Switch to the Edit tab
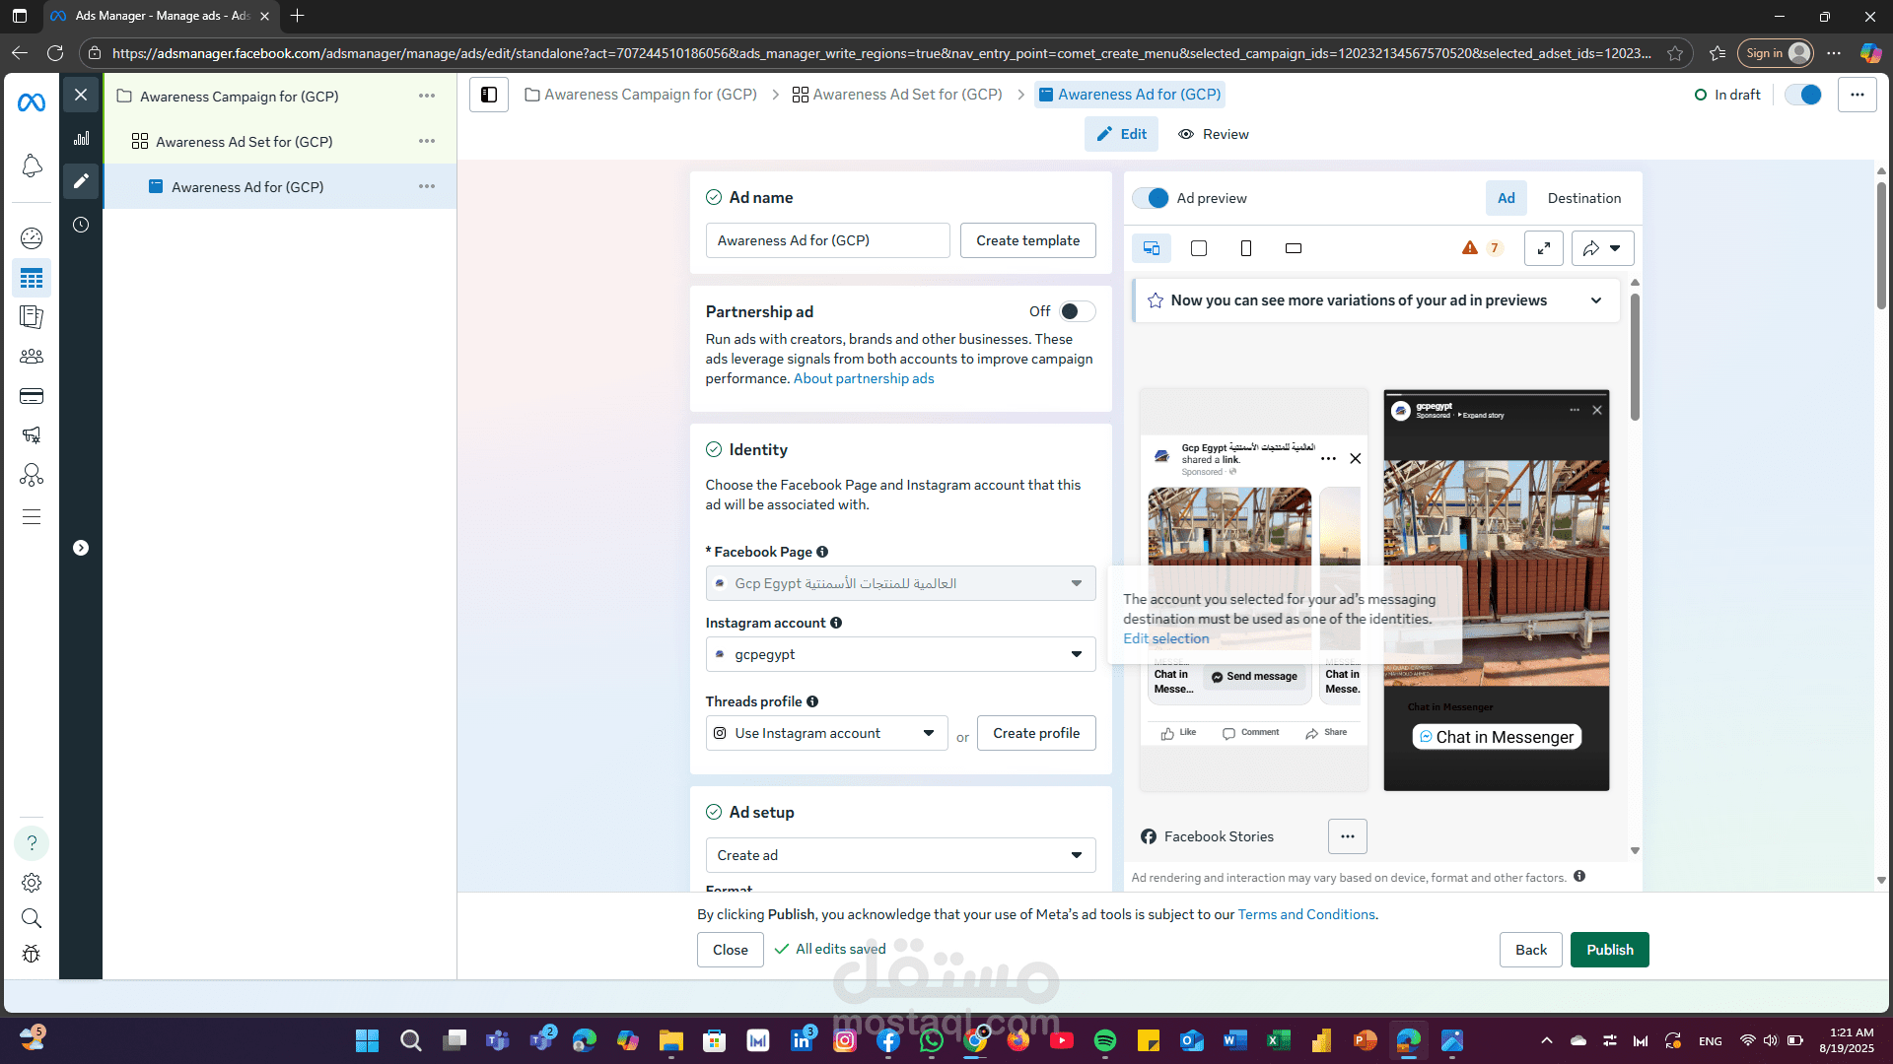1893x1064 pixels. click(x=1122, y=134)
